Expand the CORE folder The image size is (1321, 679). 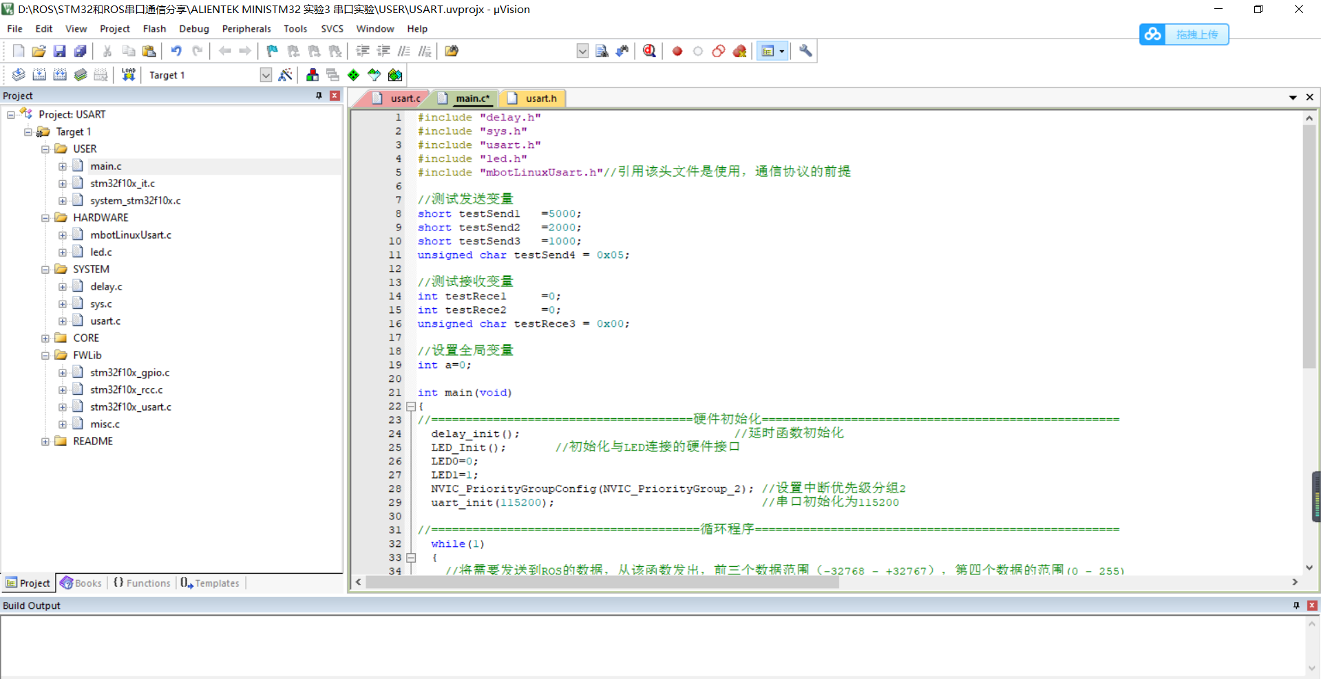click(44, 337)
